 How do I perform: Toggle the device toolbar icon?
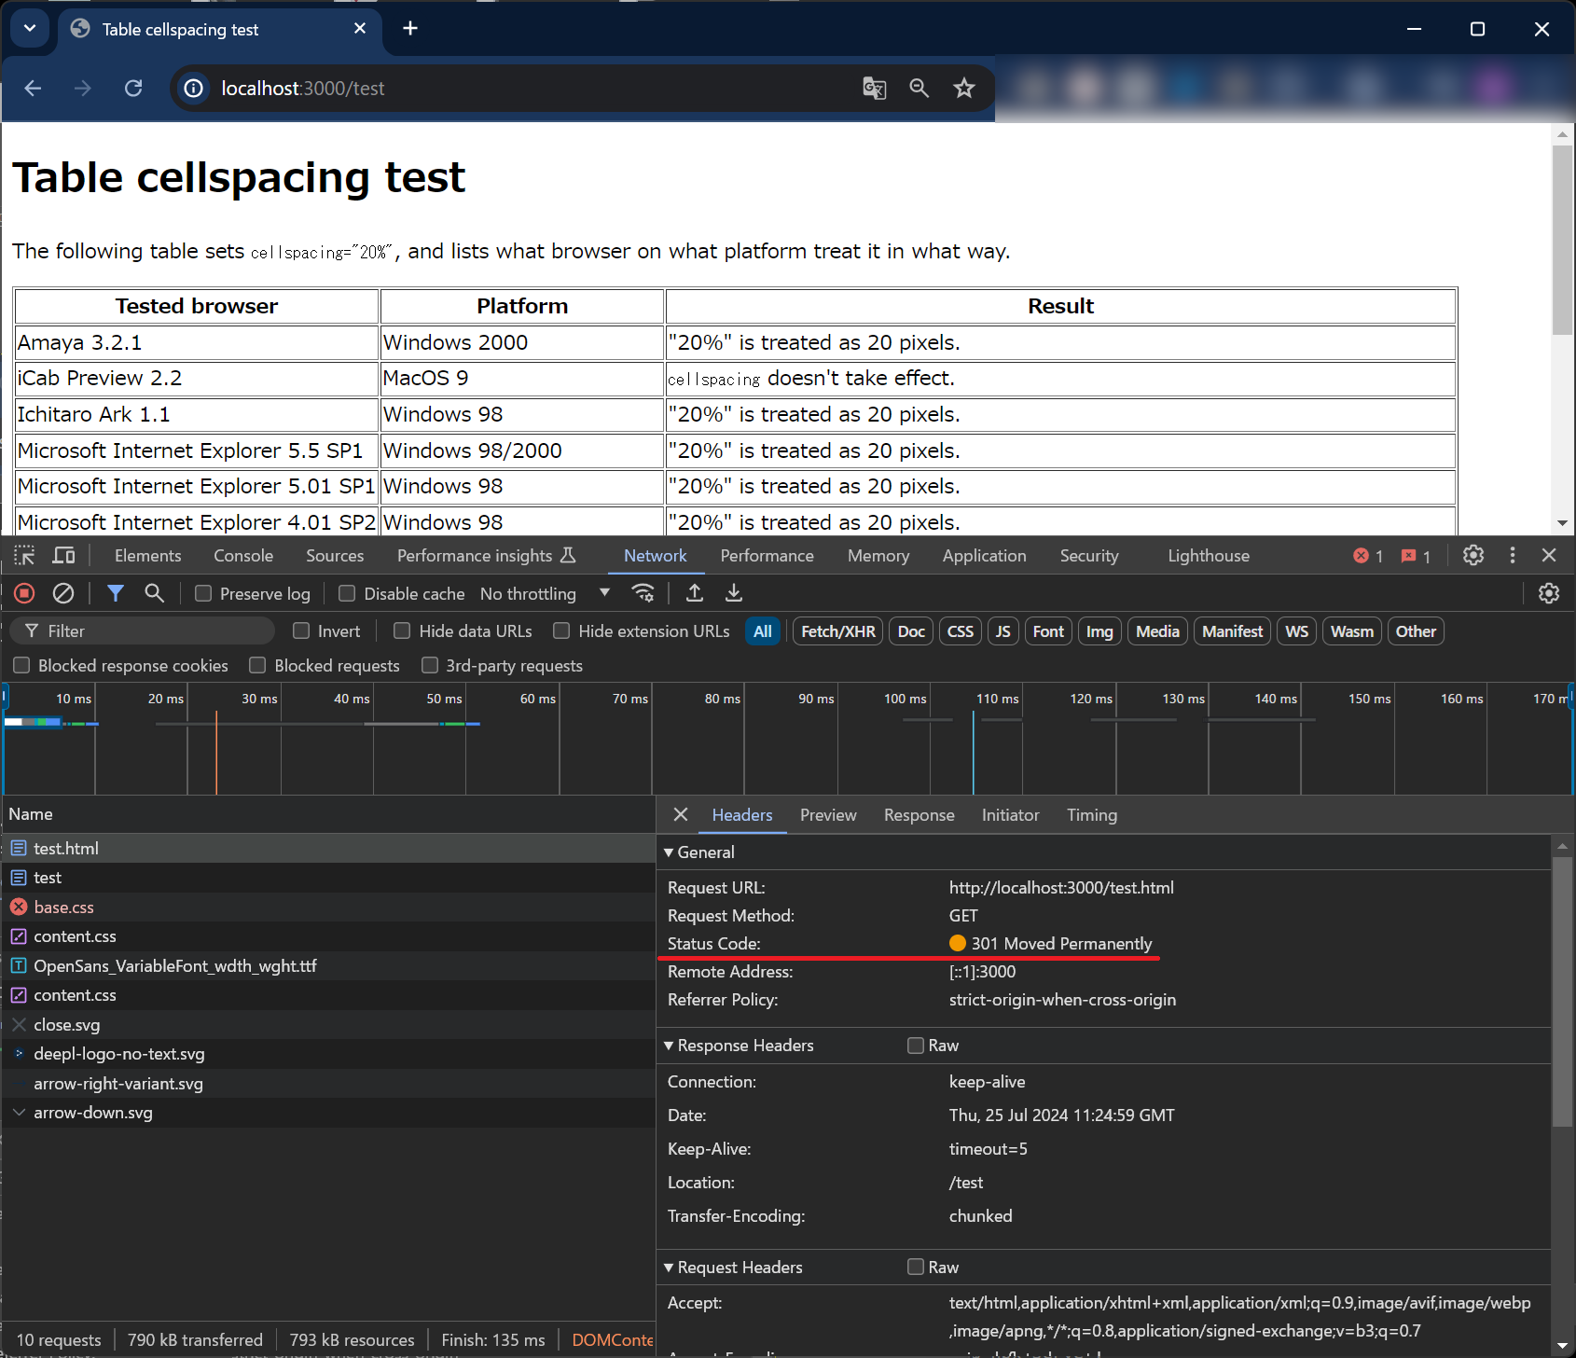(x=63, y=556)
